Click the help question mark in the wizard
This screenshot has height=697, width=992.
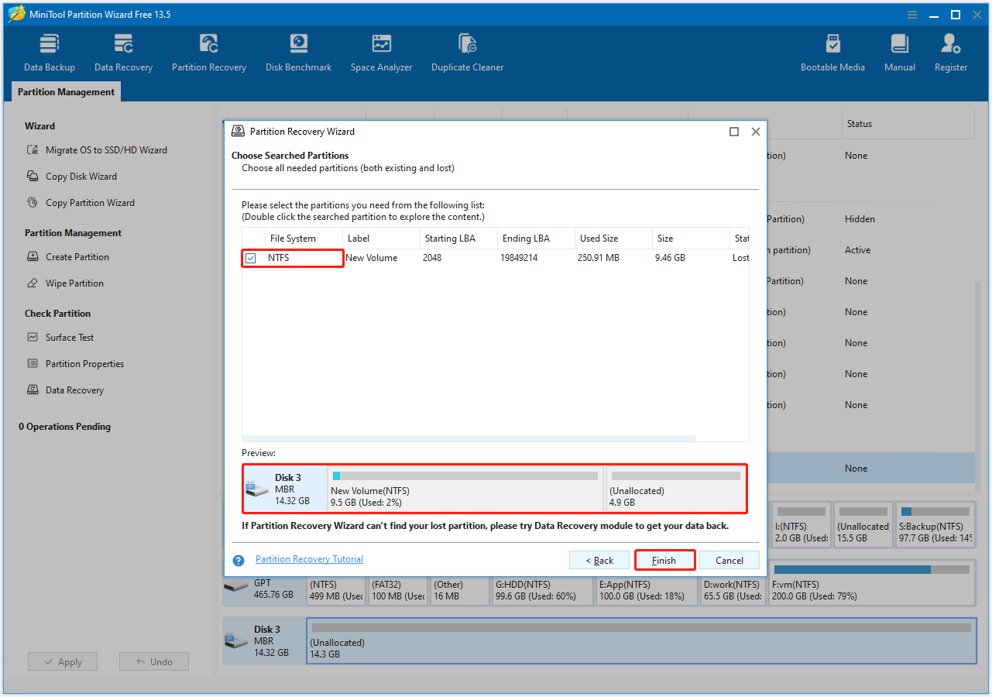coord(238,559)
